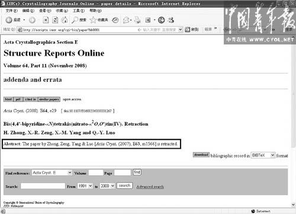296x214 pixels.
Task: Click the Page input field
Action: (123, 173)
